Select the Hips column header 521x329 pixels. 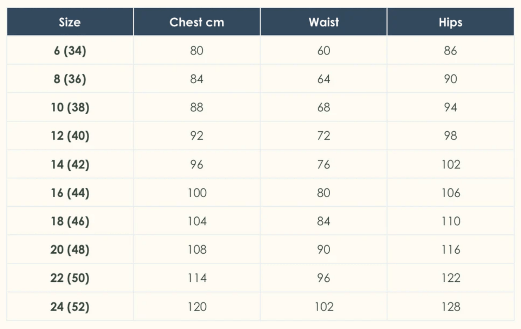click(x=450, y=22)
